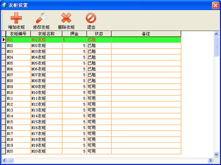221x165 pixels.
Task: Click the vertical scrollbar thumb
Action: pyautogui.click(x=216, y=46)
